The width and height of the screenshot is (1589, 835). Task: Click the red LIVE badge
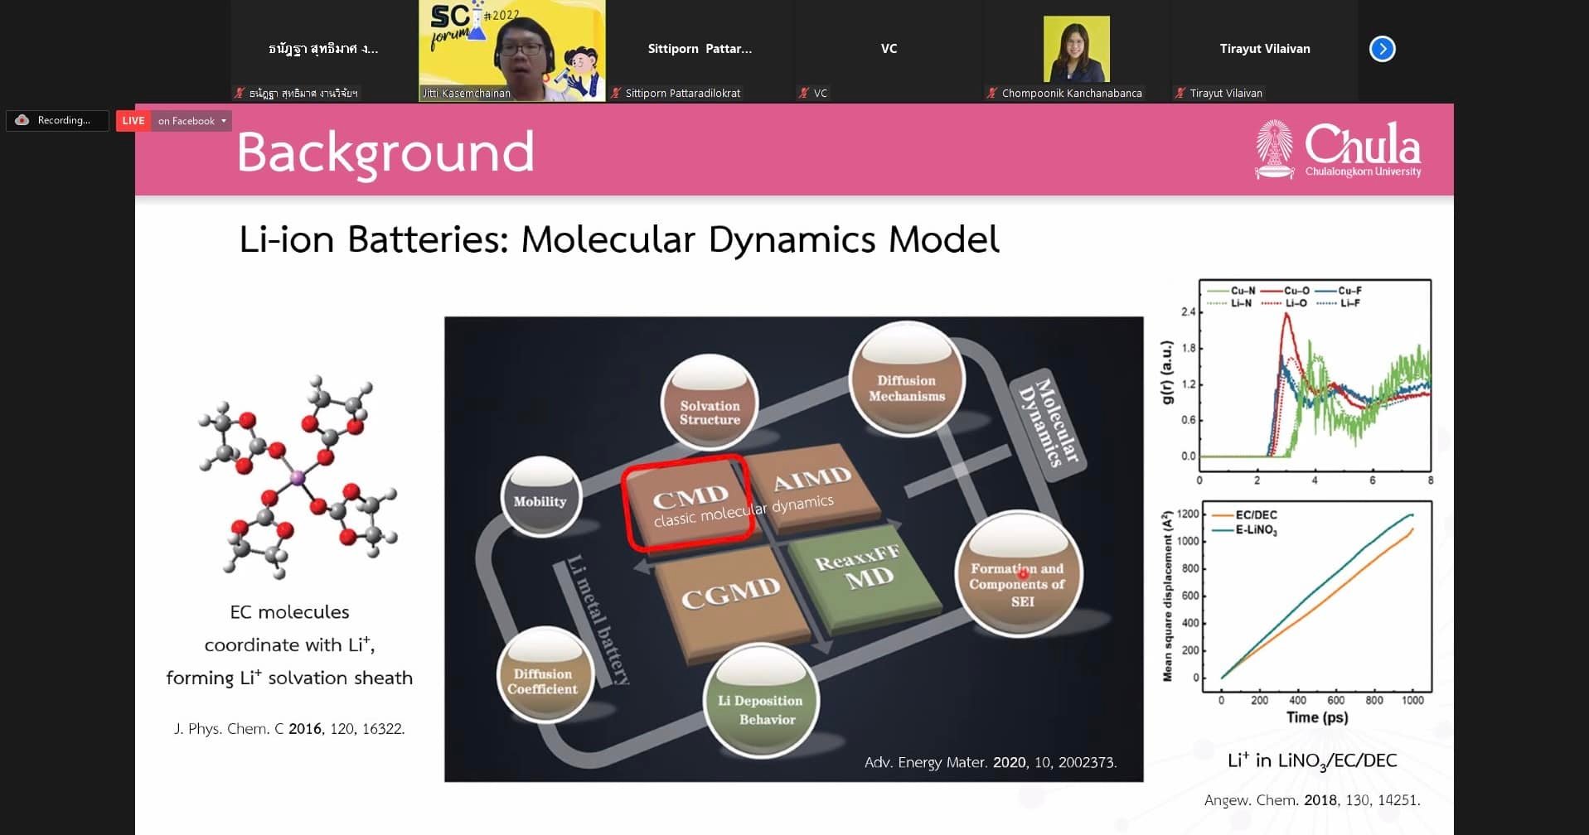tap(133, 121)
